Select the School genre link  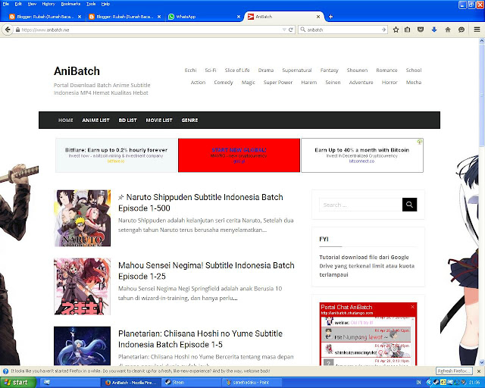(414, 70)
